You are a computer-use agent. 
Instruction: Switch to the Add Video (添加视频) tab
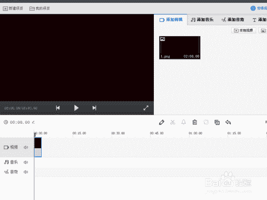[171, 20]
